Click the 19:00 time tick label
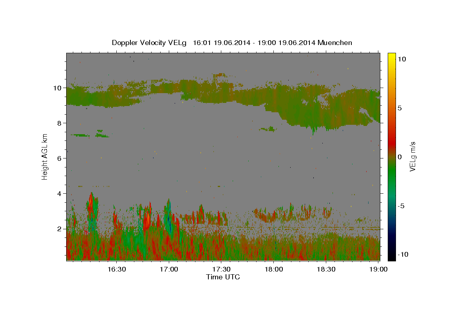The width and height of the screenshot is (470, 313). pos(378,269)
